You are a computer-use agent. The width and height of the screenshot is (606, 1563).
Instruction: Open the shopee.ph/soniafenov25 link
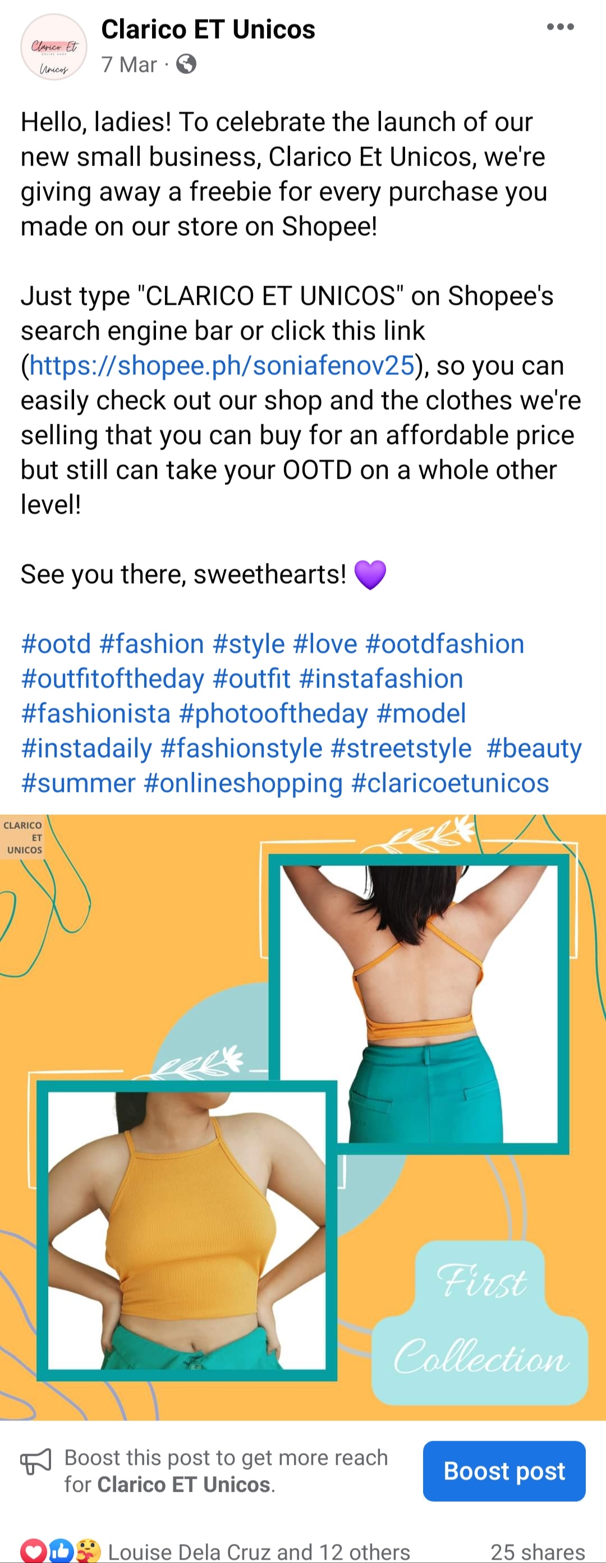click(222, 366)
